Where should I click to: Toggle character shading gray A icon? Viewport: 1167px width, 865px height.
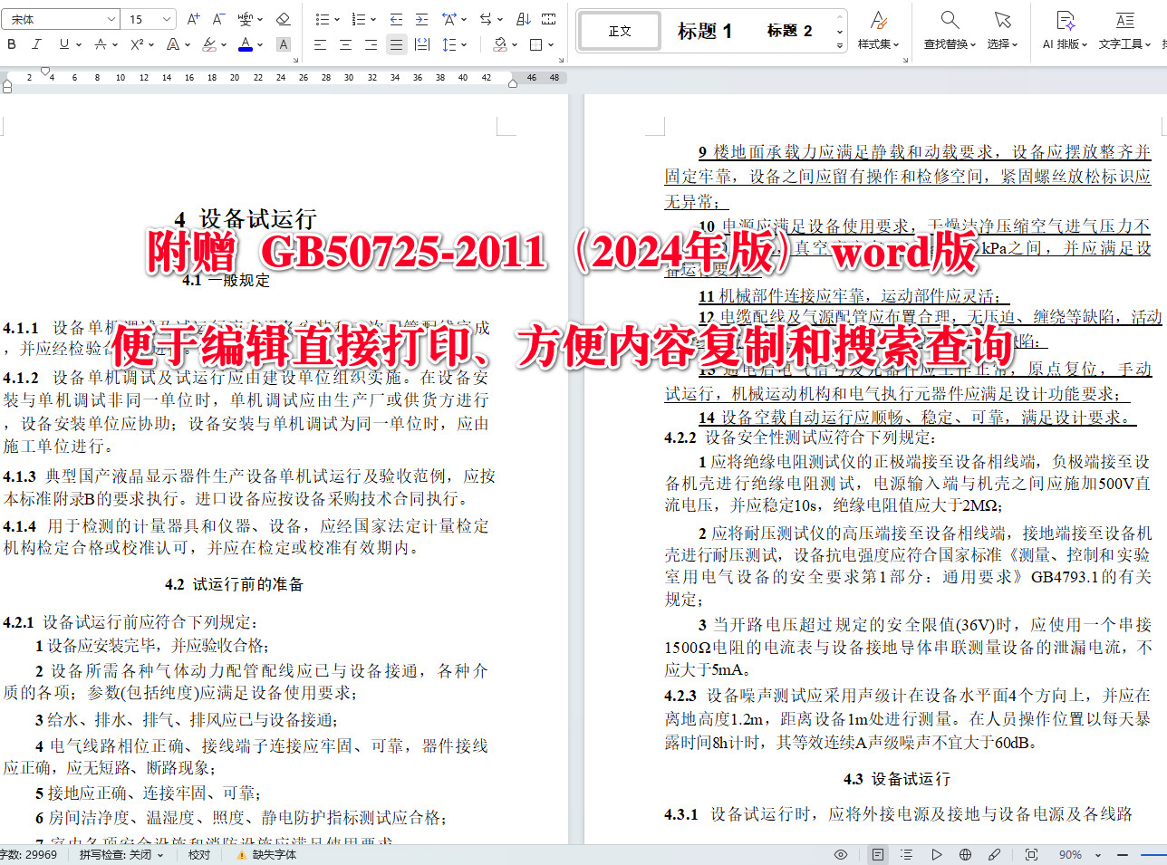tap(284, 44)
